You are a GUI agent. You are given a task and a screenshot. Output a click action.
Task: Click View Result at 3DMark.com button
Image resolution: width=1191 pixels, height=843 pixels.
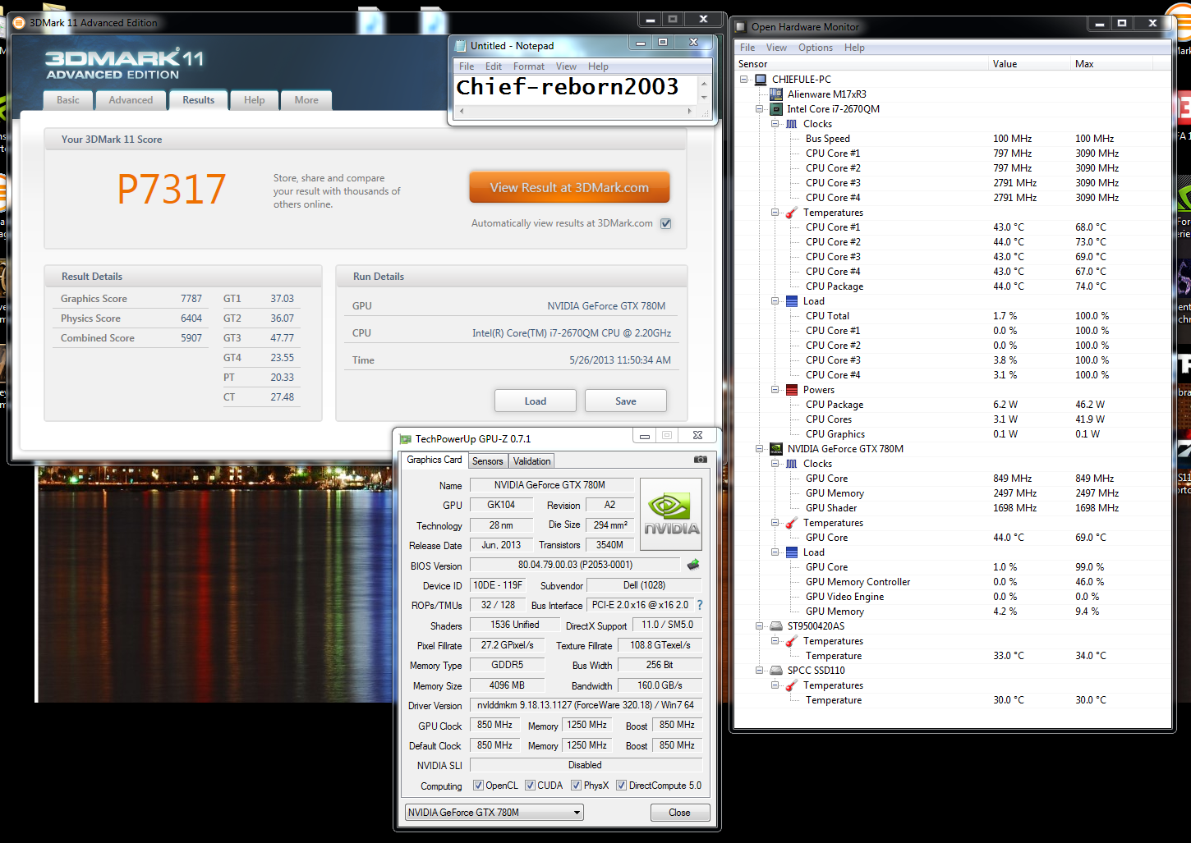click(569, 187)
